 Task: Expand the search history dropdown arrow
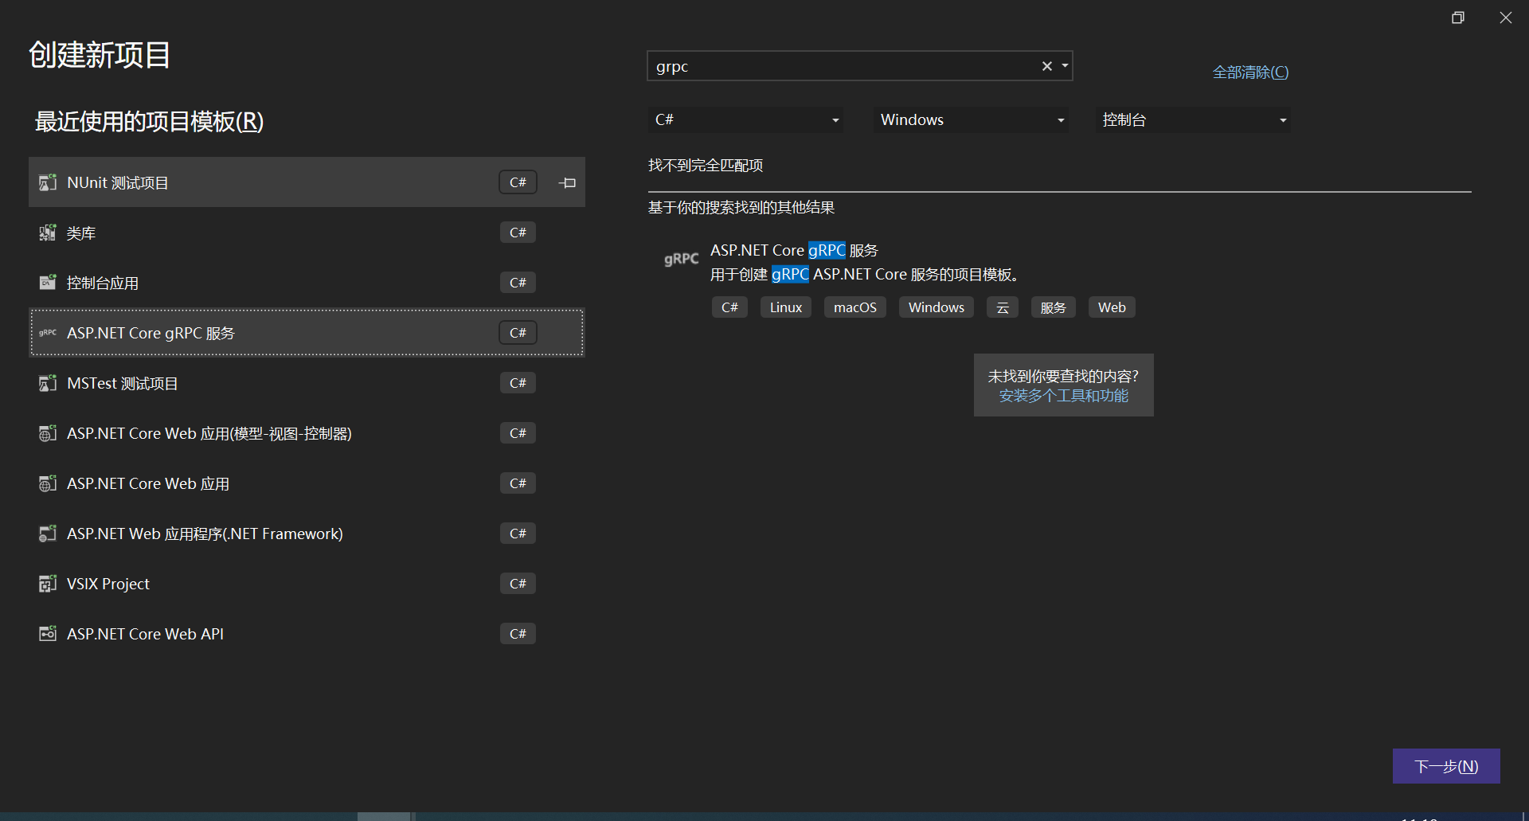(1065, 66)
